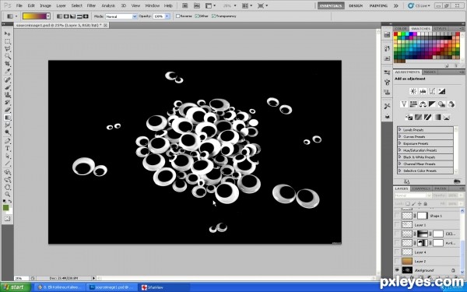Toggle the Reverse checkbox
Screen dimensions: 467x292
pyautogui.click(x=177, y=16)
